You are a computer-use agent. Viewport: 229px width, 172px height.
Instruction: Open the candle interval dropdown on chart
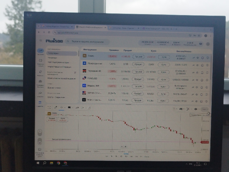[204, 109]
